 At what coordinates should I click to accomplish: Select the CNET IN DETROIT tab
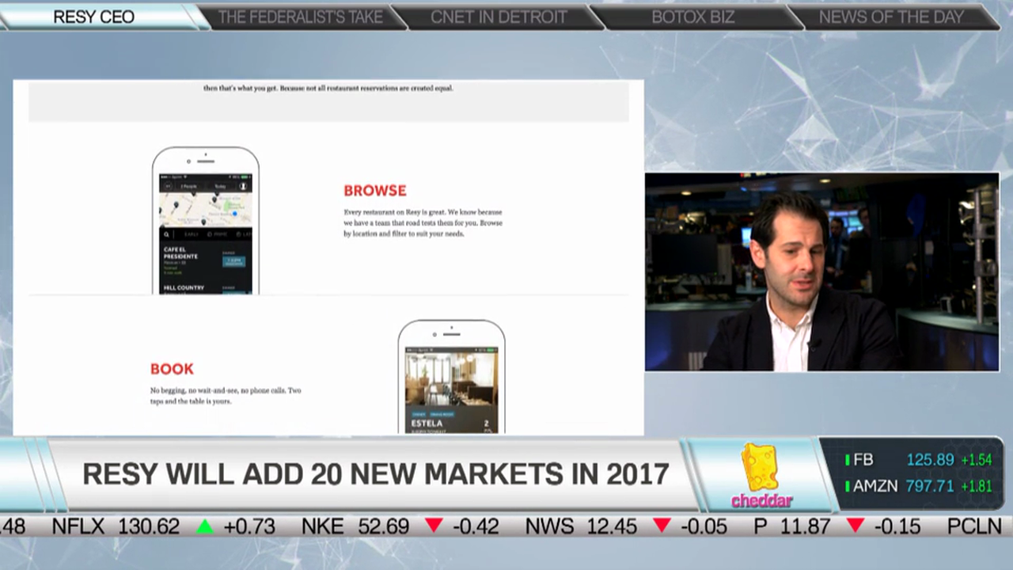coord(498,16)
